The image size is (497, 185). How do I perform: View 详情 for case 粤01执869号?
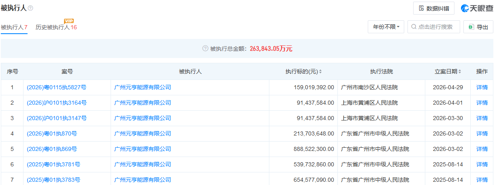coord(482,149)
